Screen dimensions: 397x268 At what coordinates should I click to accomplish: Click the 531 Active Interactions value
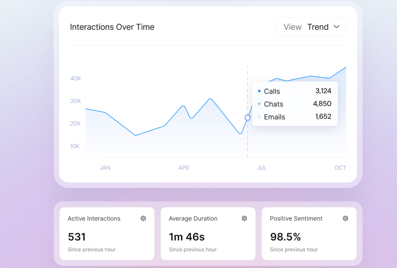(x=77, y=237)
